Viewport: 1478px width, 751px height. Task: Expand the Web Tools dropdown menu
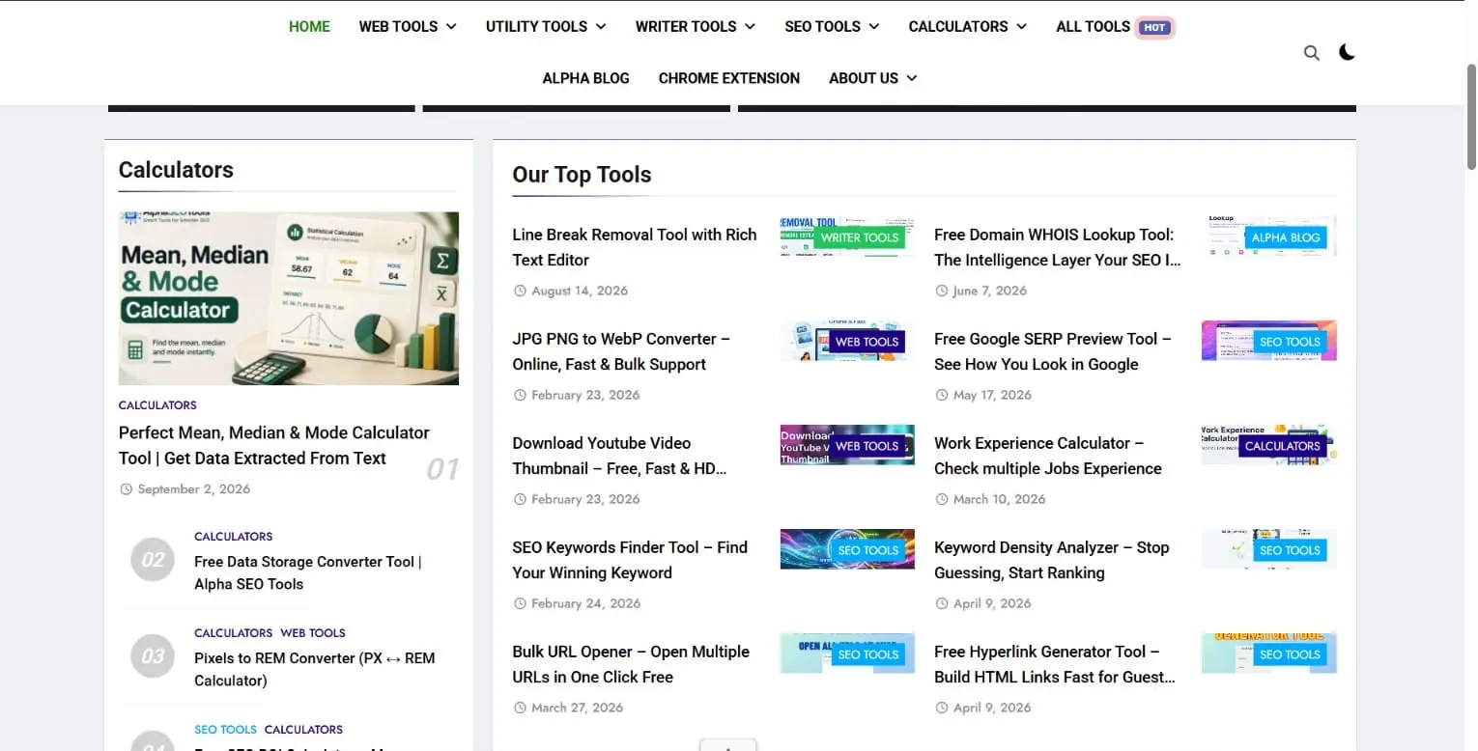point(408,27)
